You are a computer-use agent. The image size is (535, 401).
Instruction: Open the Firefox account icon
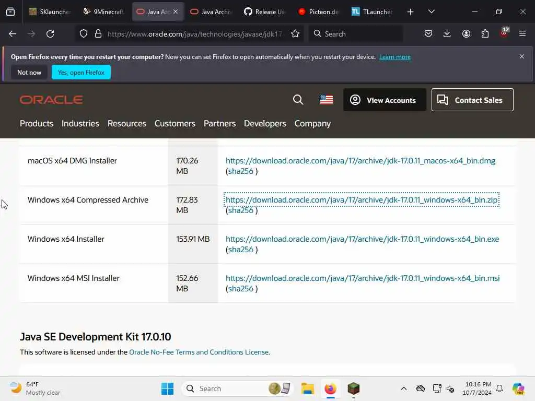pos(466,34)
